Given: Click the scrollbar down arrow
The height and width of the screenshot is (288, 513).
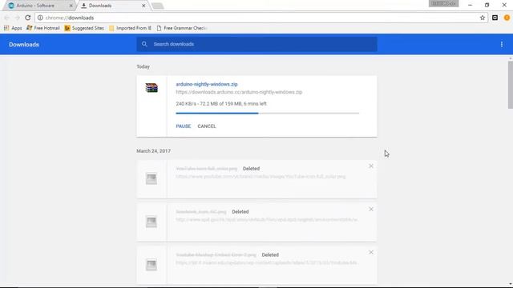Looking at the screenshot, I should coord(511,285).
